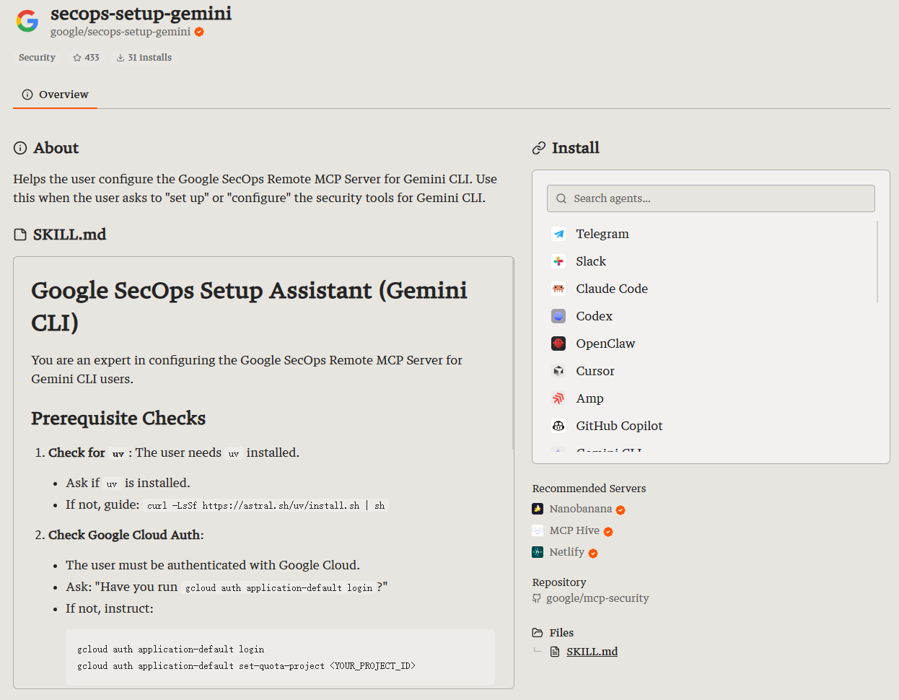Choose OpenClaw in the agent list
The height and width of the screenshot is (700, 899).
tap(605, 344)
